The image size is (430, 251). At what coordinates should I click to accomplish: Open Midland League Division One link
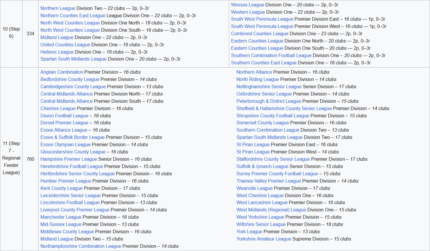tap(57, 38)
